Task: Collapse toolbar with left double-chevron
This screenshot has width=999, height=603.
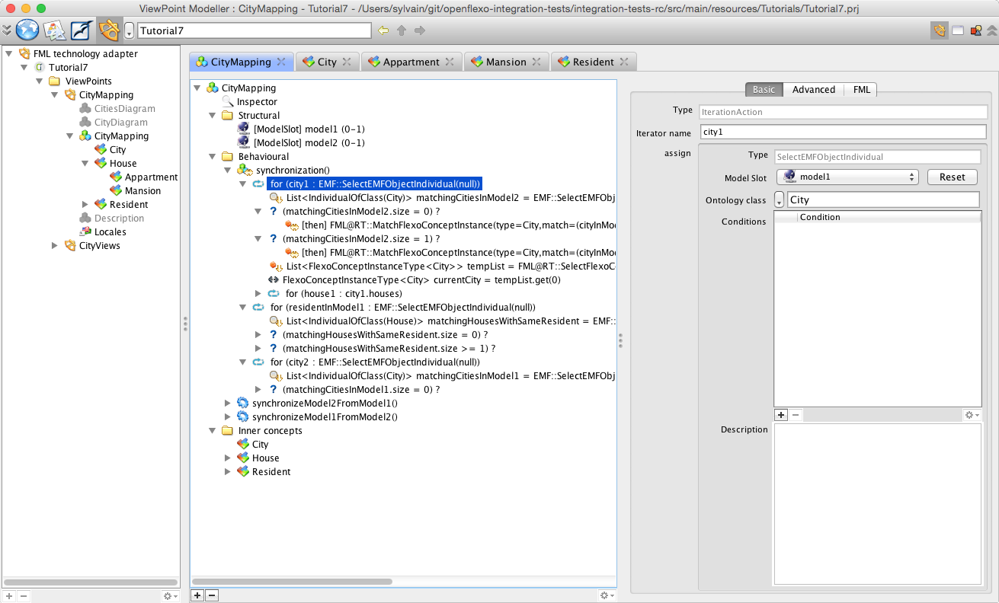Action: click(7, 30)
